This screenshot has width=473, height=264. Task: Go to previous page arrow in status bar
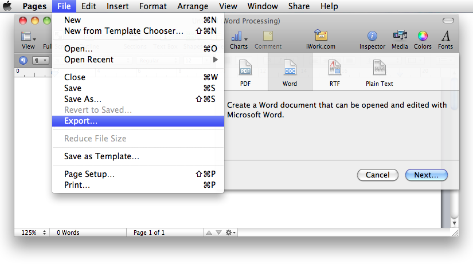pos(209,233)
